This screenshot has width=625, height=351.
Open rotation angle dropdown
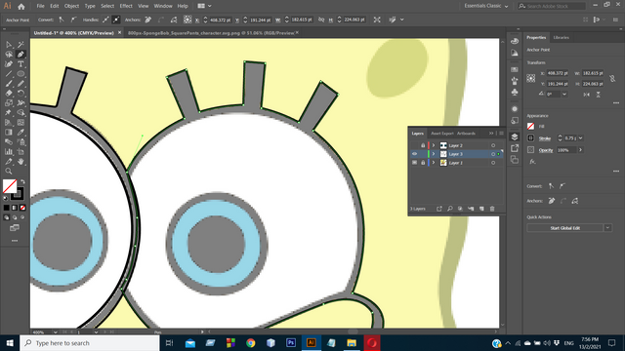564,95
